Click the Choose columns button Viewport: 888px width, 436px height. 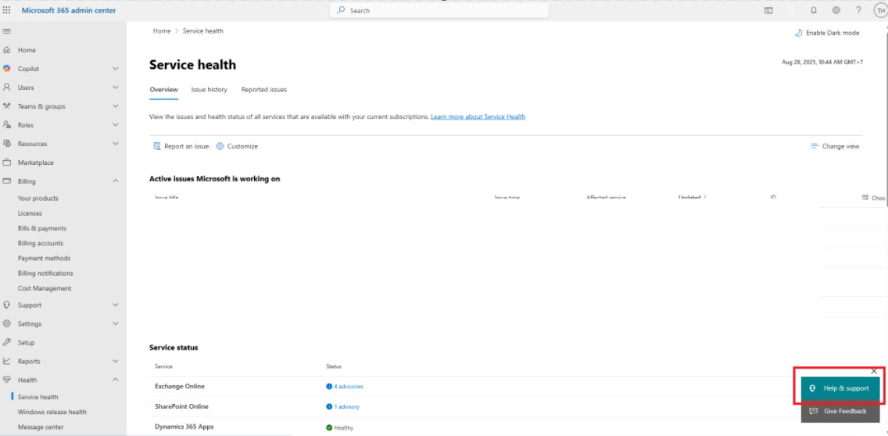[873, 198]
